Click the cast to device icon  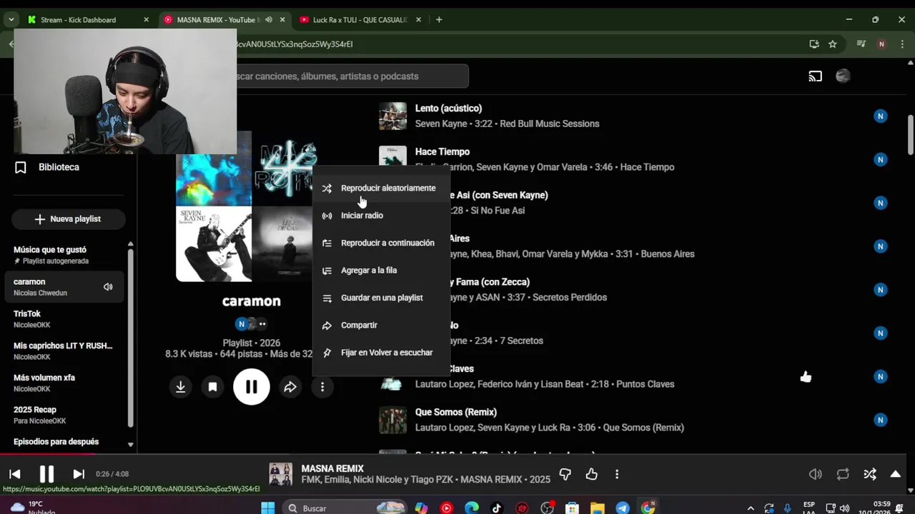pos(816,76)
